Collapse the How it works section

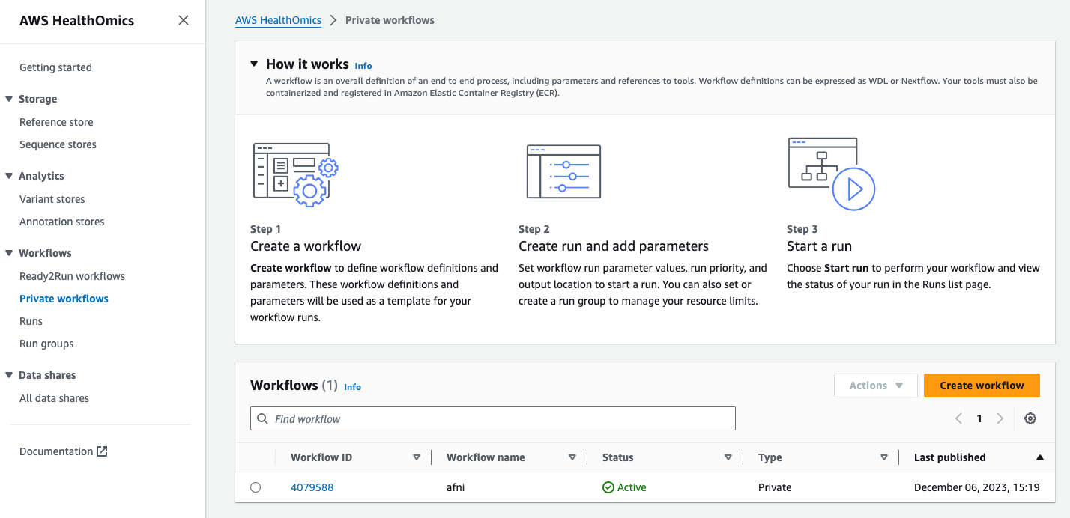coord(254,64)
